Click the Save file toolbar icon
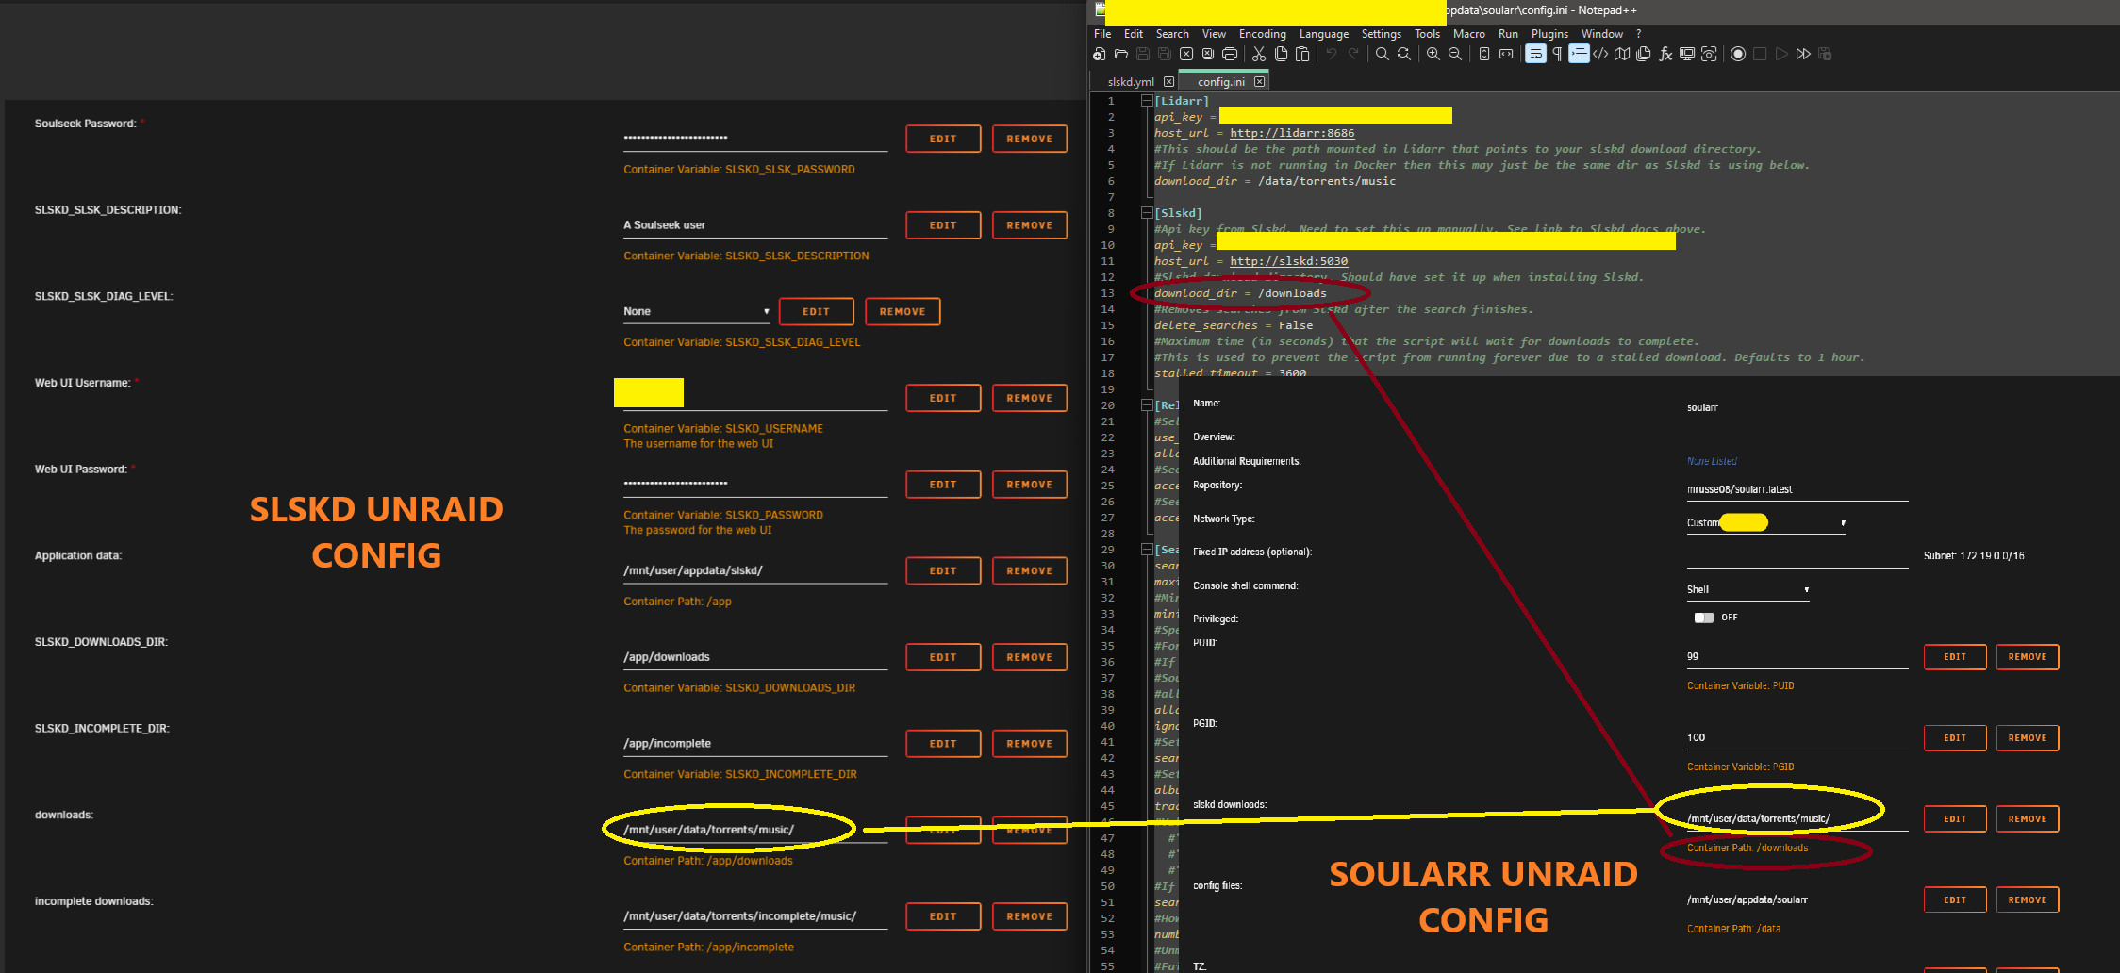 tap(1143, 54)
